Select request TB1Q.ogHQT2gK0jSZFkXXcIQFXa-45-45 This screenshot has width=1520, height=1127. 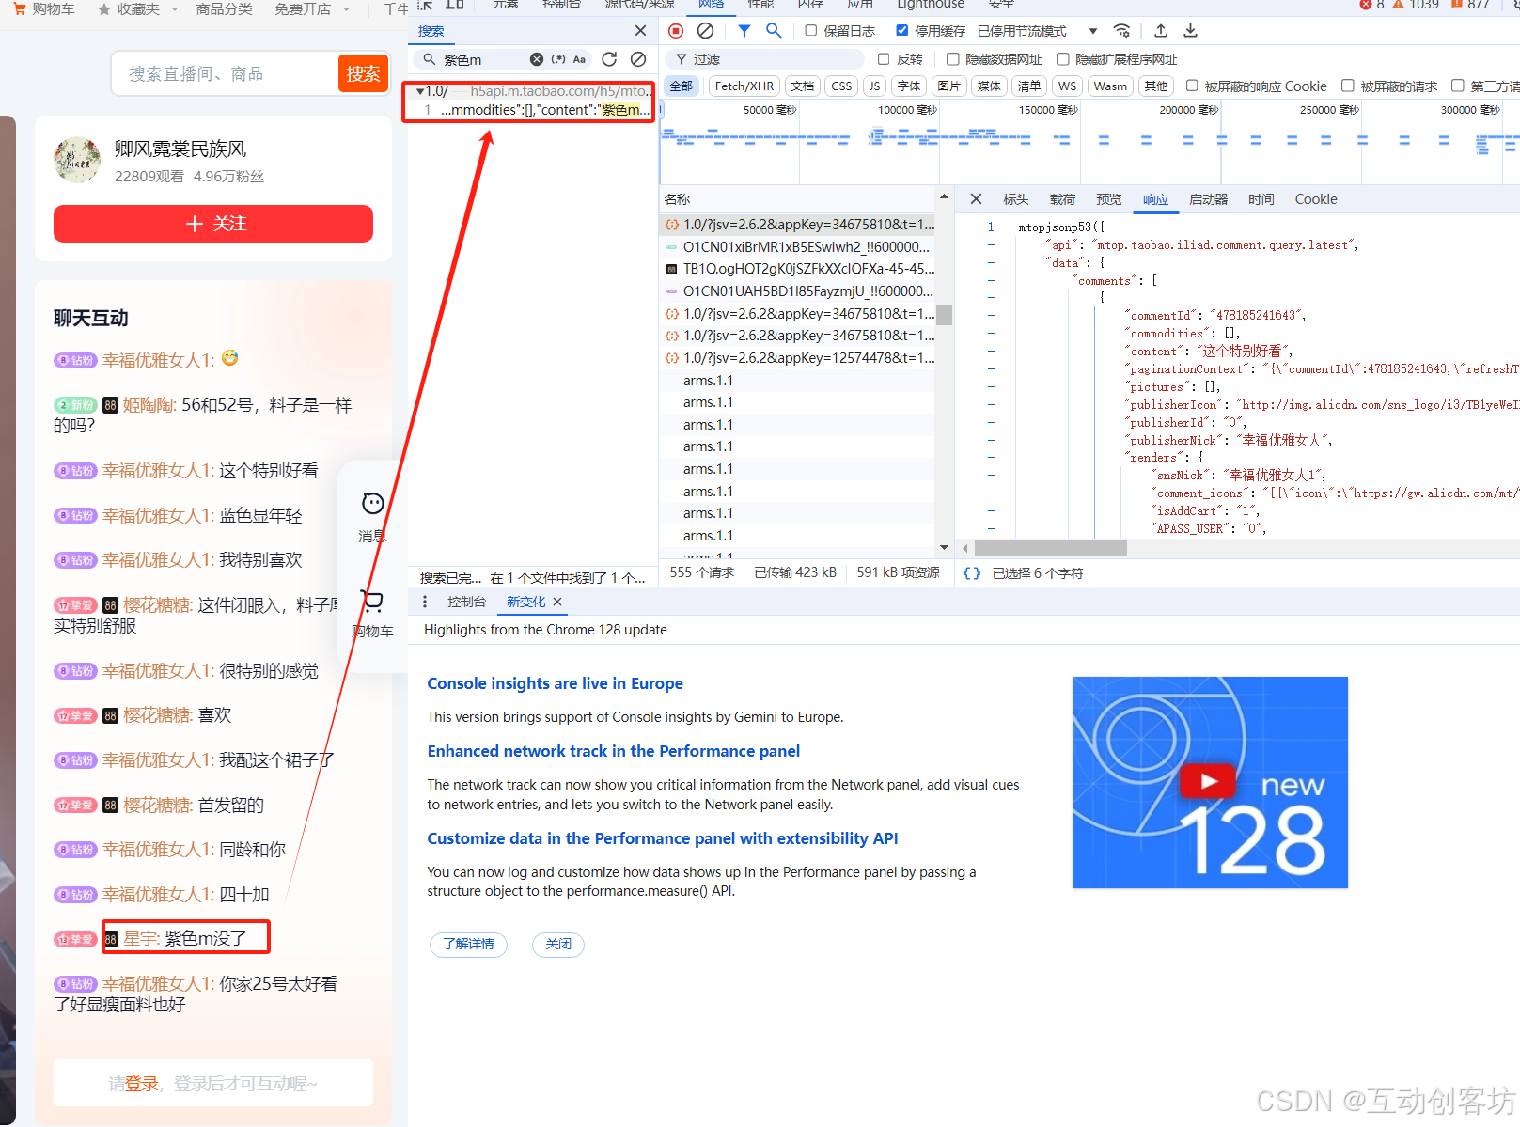pos(799,269)
